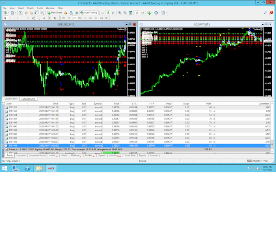Select the trendline drawing tool
Image resolution: width=276 pixels, height=248 pixels.
coord(28,18)
